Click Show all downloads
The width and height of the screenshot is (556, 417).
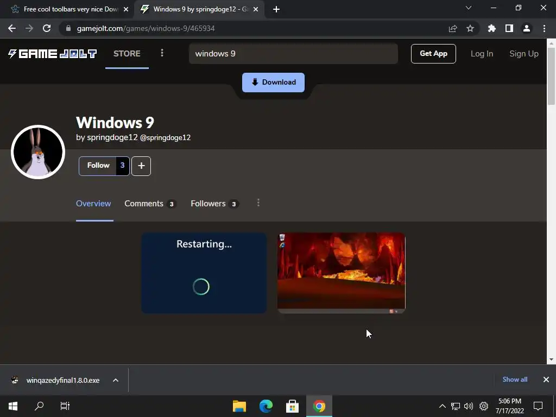pos(515,380)
